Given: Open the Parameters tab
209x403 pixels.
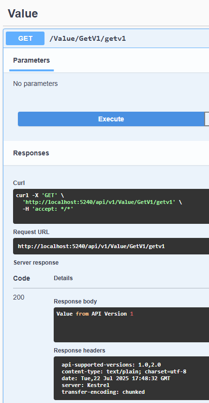Looking at the screenshot, I should pos(31,60).
